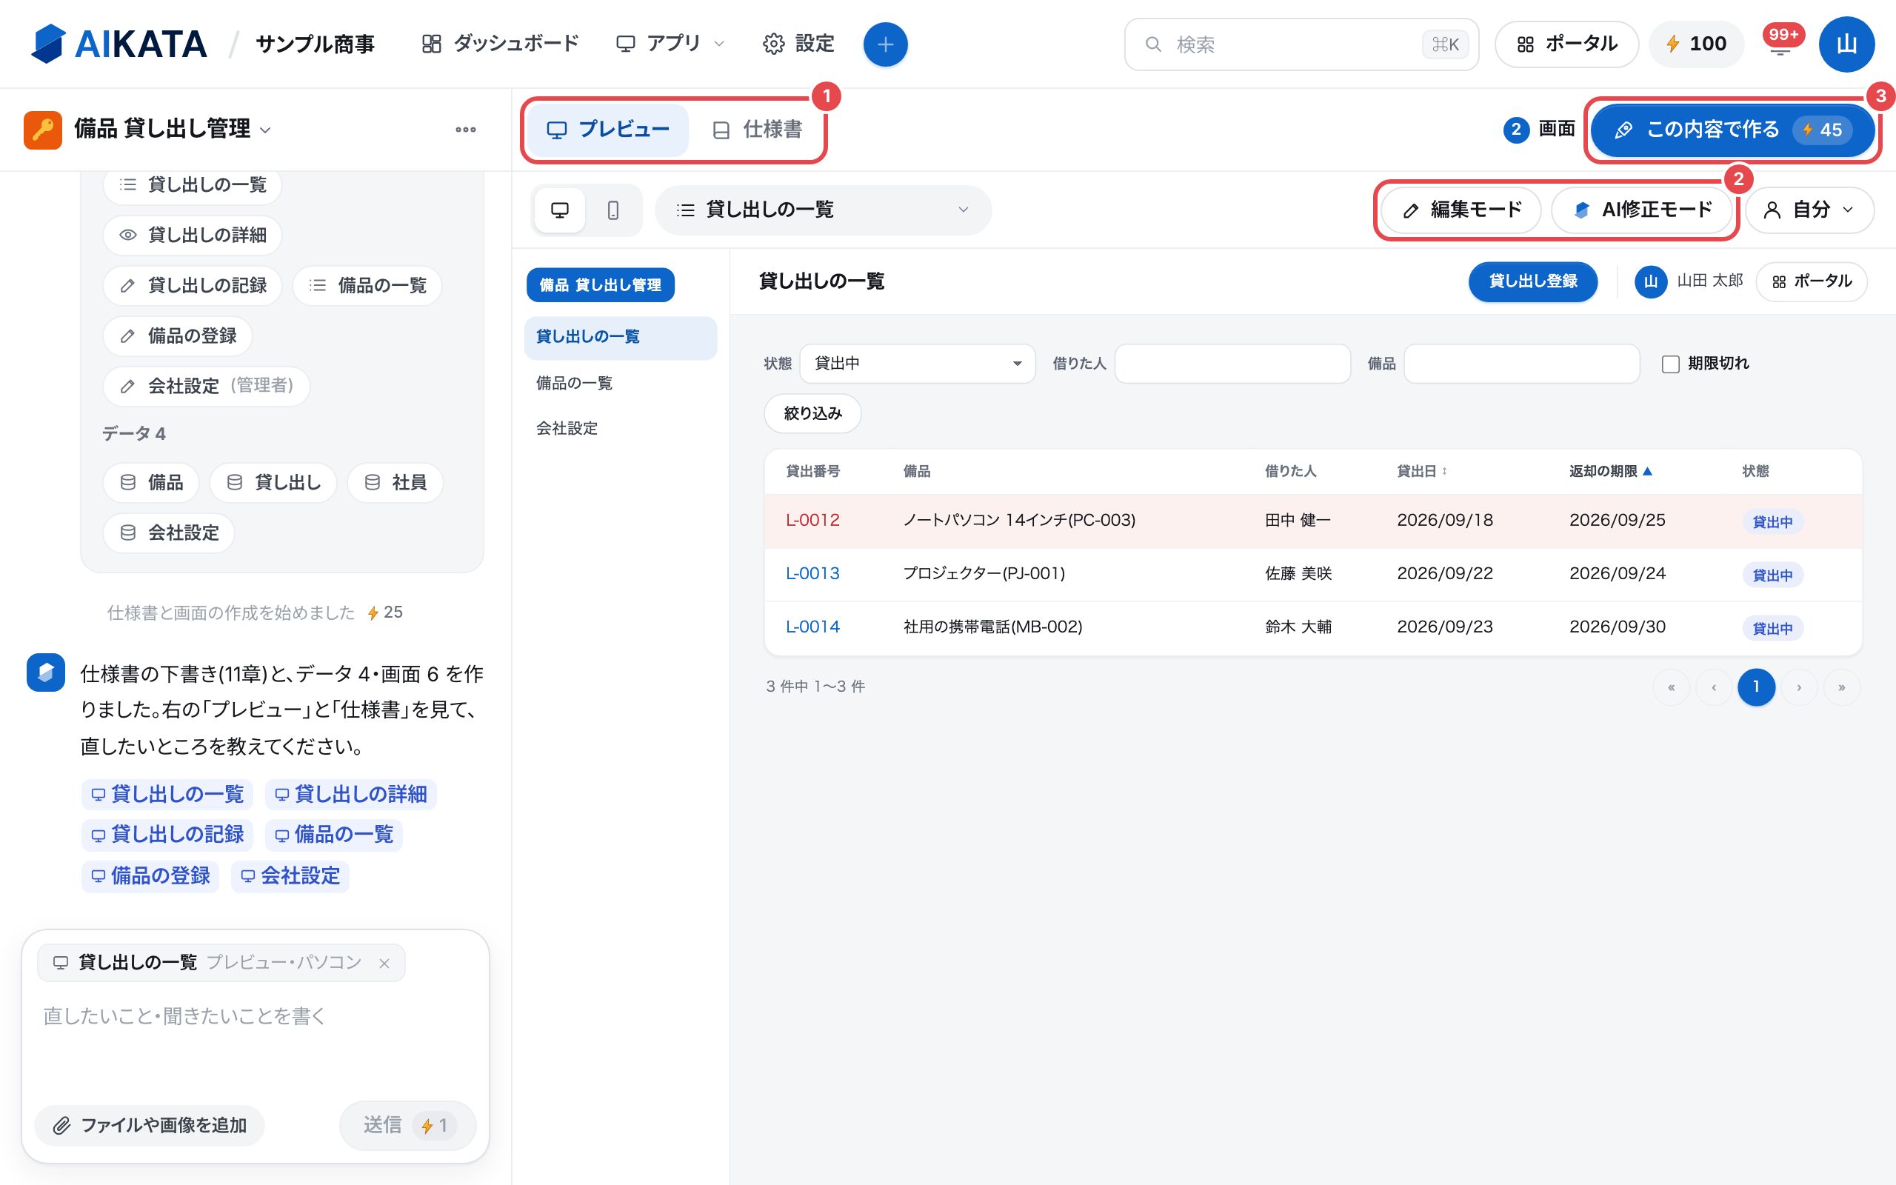The image size is (1896, 1185).
Task: Expand the 貸し出しの一覧 screen selector dropdown
Action: tap(824, 210)
